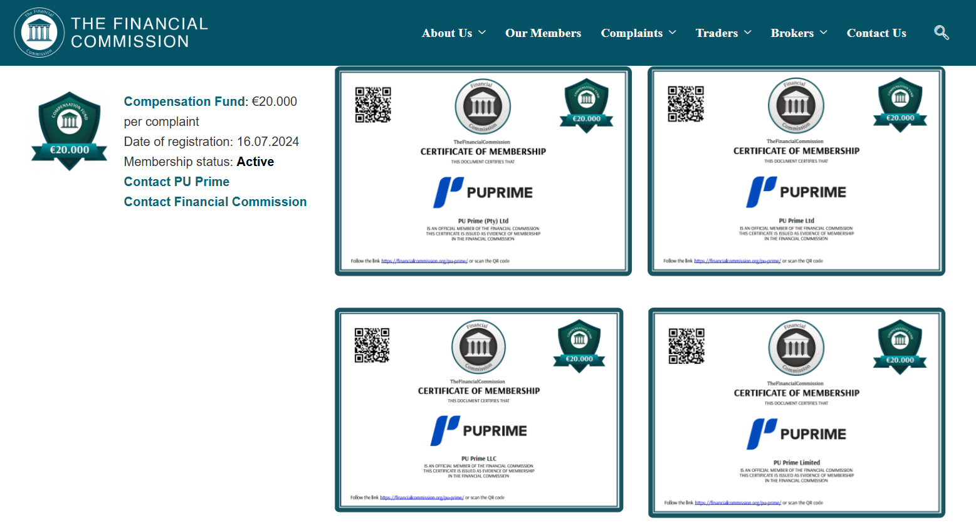The image size is (976, 525).
Task: Click the €20.000 Compensation Fund shield badge
Action: tap(70, 132)
